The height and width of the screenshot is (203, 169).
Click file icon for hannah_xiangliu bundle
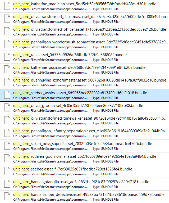tap(7, 184)
